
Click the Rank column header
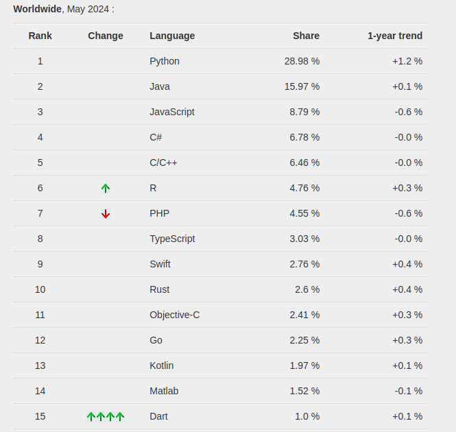40,36
